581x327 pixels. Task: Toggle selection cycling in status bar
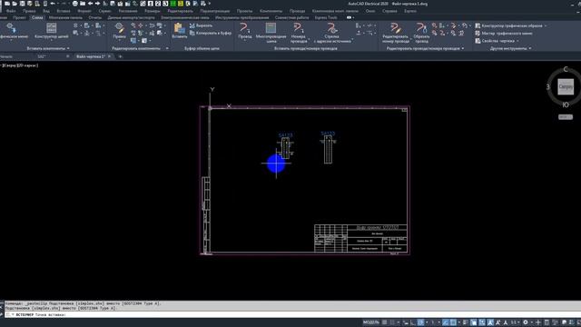click(482, 322)
